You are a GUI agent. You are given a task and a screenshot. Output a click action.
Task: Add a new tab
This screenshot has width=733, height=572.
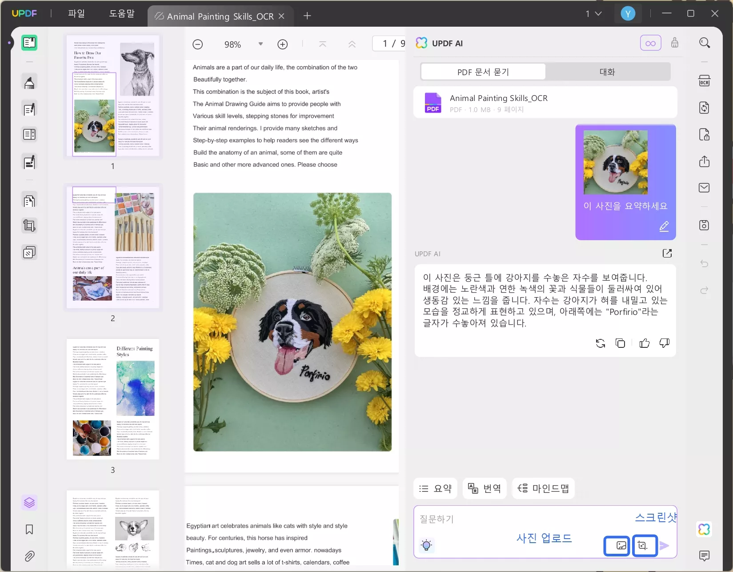[x=307, y=16]
